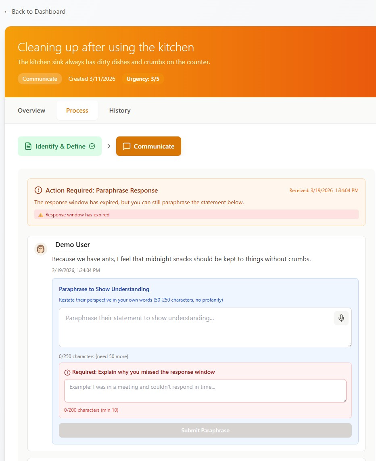Click the chevron arrow between process steps
Screen dimensions: 376x461
coord(109,146)
